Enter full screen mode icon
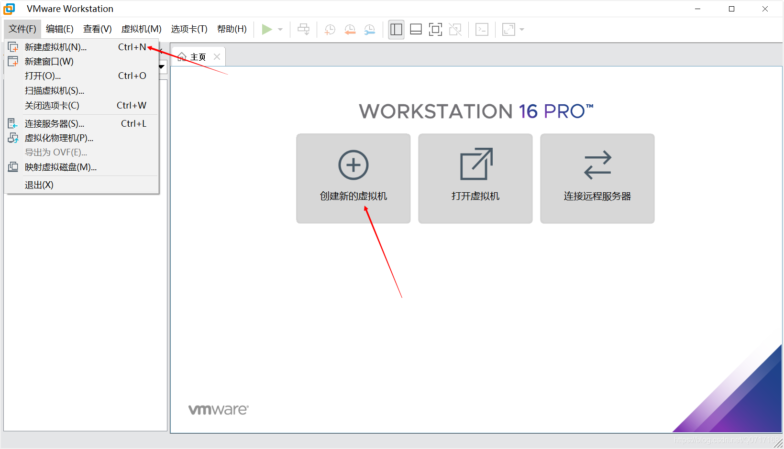784x449 pixels. pos(435,30)
